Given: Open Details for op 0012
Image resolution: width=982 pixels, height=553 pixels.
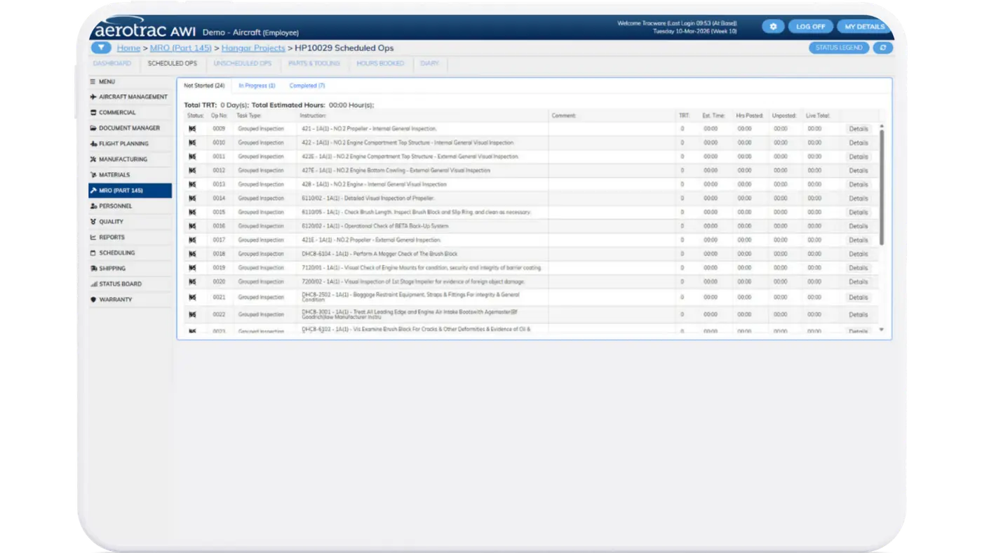Looking at the screenshot, I should click(858, 171).
